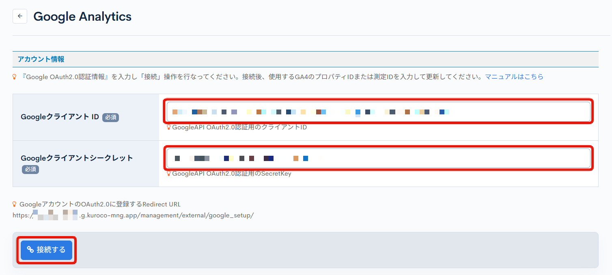Screen dimensions: 612x275
Task: Focus the Googleクライアント ID input field
Action: coord(378,112)
